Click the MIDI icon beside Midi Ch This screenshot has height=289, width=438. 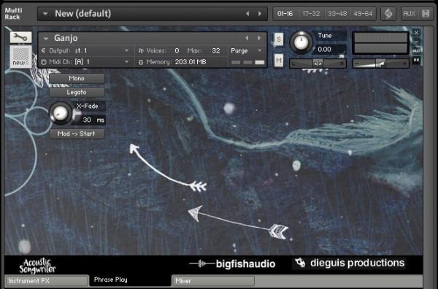point(43,62)
